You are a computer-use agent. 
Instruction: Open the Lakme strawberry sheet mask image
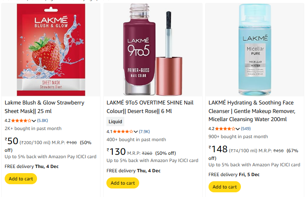51,50
